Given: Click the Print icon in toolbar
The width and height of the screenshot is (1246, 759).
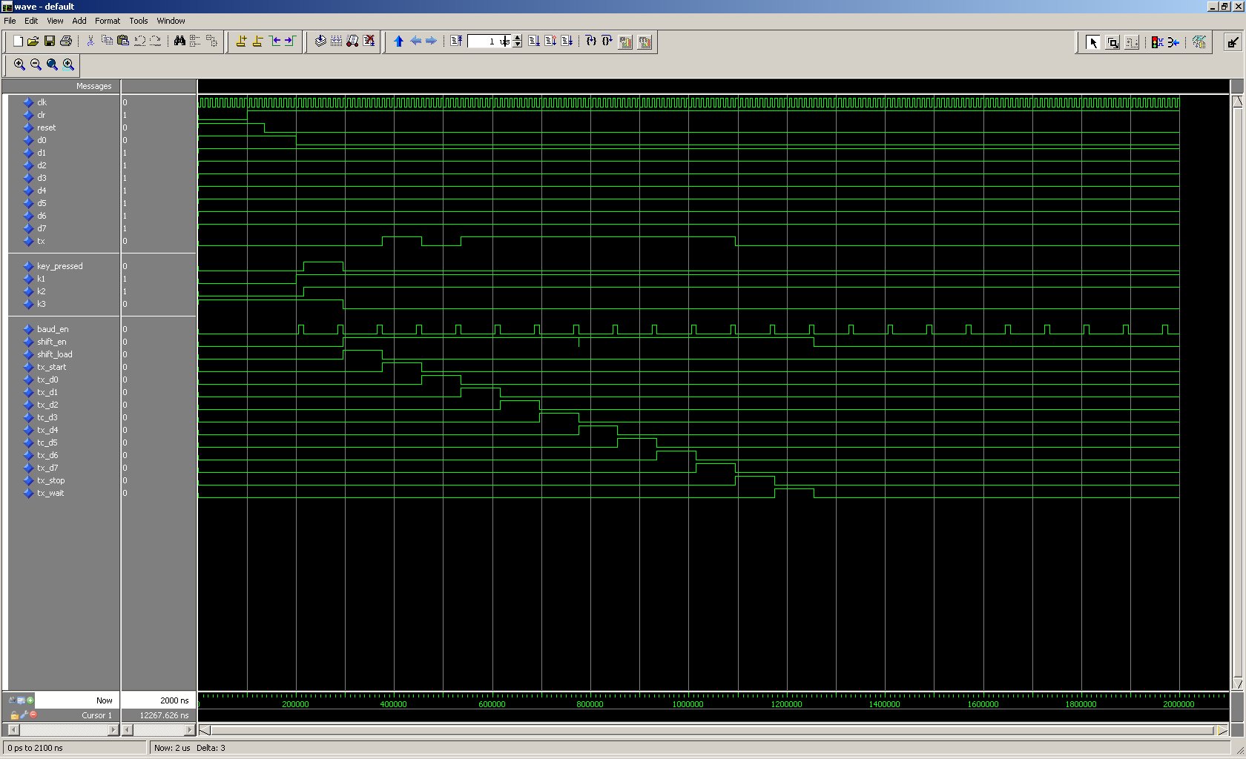Looking at the screenshot, I should tap(66, 42).
